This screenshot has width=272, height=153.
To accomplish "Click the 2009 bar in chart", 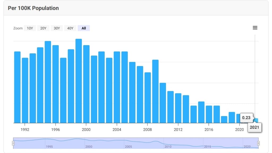I will point(155,91).
